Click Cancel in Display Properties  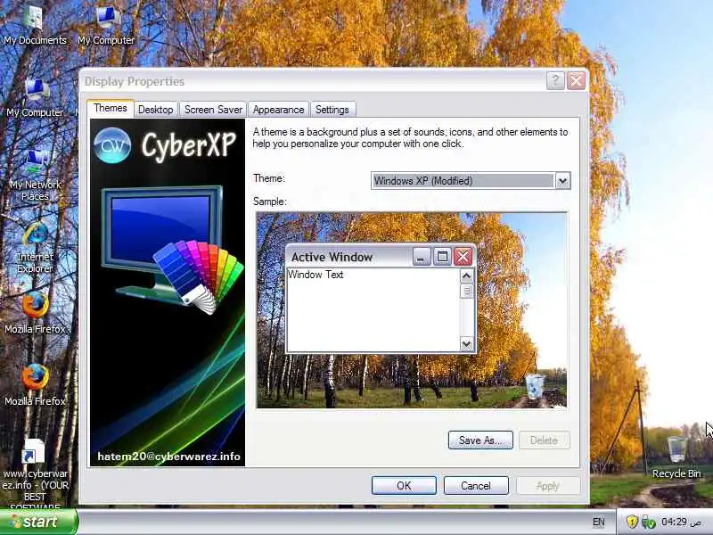(476, 485)
